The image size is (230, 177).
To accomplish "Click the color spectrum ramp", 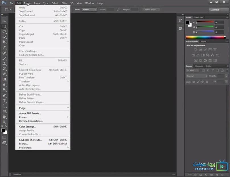I will tap(206, 37).
